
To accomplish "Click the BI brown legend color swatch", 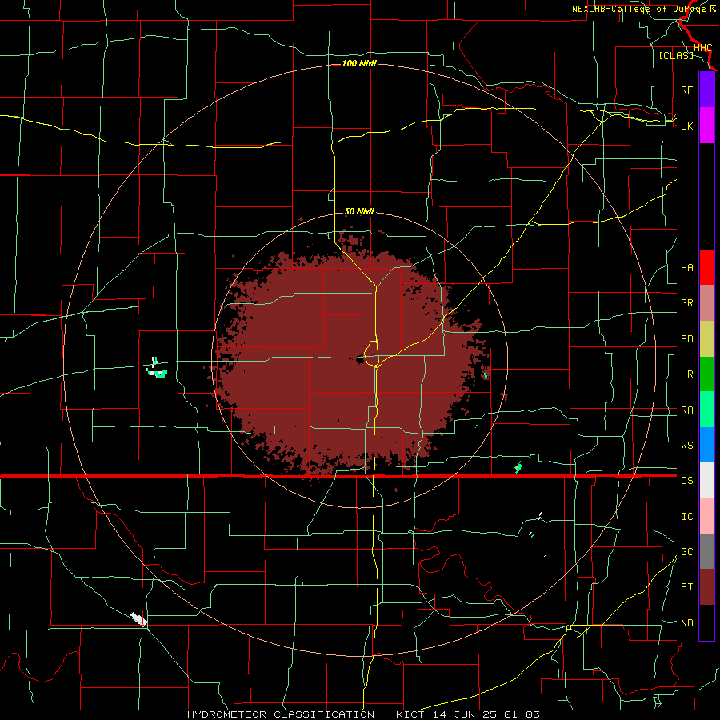I will tap(706, 587).
